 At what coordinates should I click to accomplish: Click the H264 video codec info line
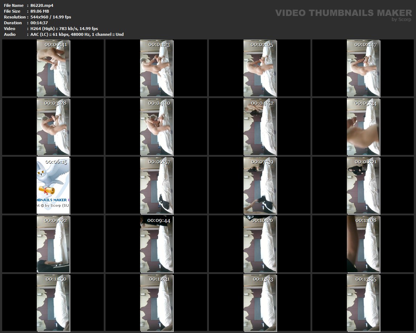point(64,29)
